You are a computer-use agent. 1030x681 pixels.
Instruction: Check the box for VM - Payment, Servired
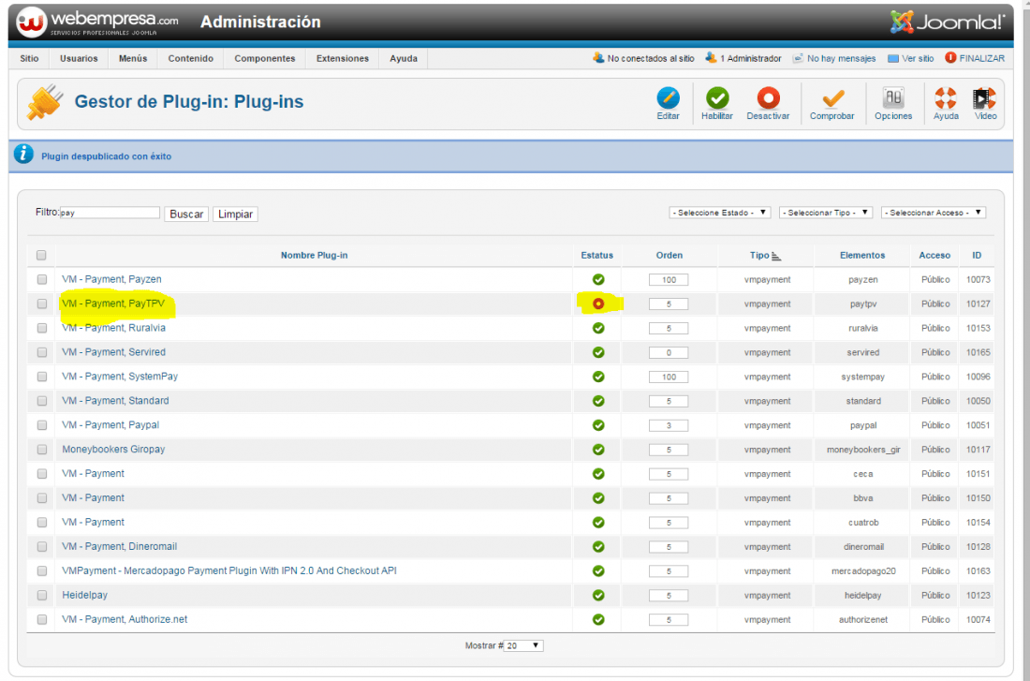click(x=42, y=352)
